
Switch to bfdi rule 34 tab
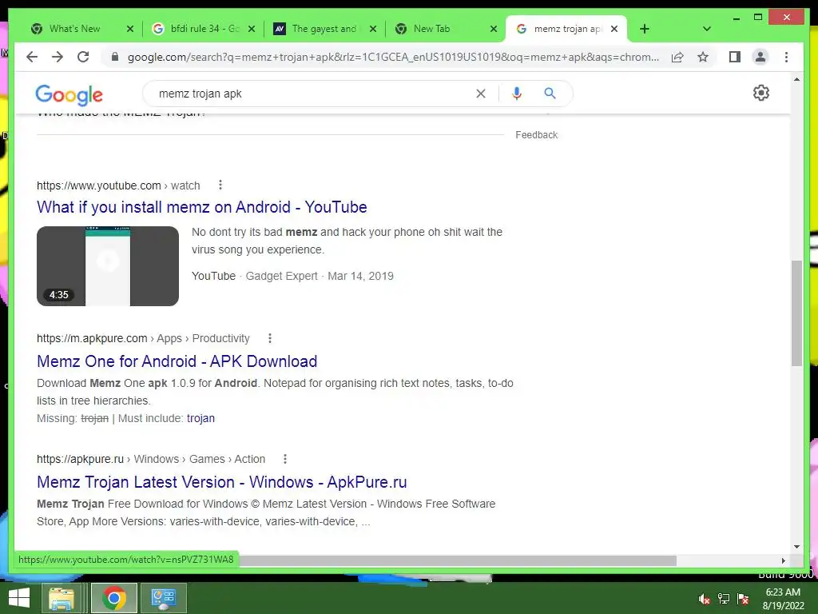click(204, 30)
